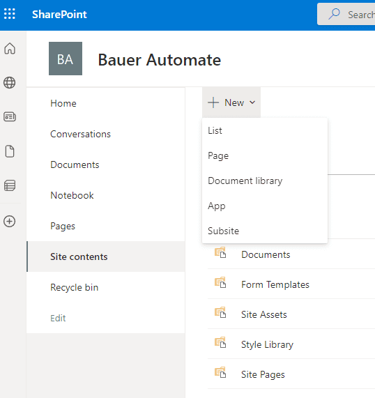Image resolution: width=375 pixels, height=398 pixels.
Task: Open the My news icon in left rail
Action: [x=10, y=117]
